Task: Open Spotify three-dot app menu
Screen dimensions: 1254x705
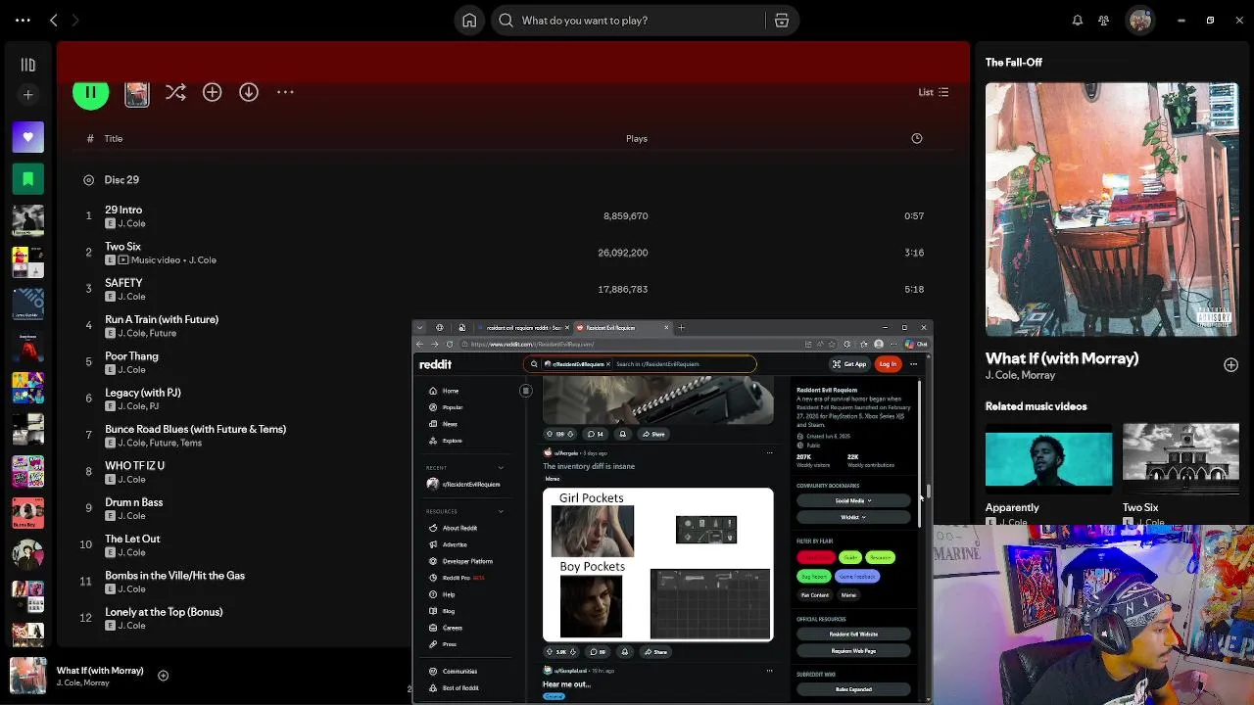Action: (x=23, y=21)
